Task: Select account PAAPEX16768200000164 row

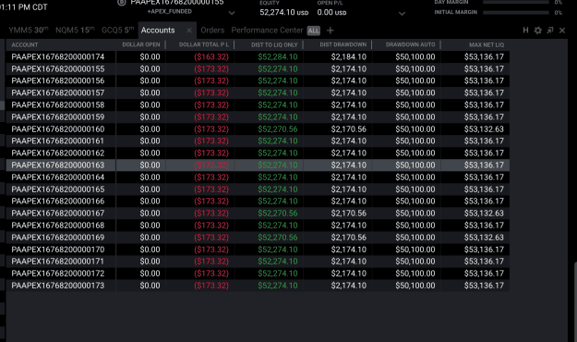Action: [258, 177]
